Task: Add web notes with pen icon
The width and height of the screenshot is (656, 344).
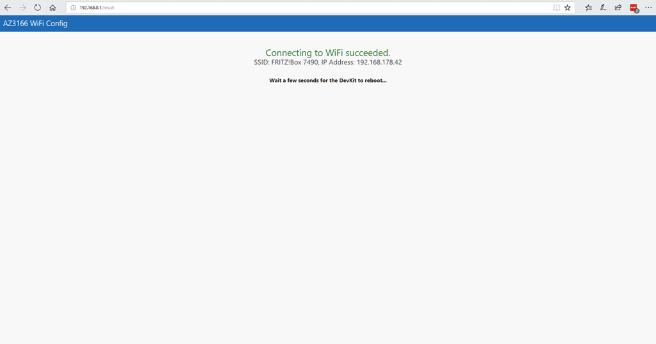Action: [x=603, y=8]
